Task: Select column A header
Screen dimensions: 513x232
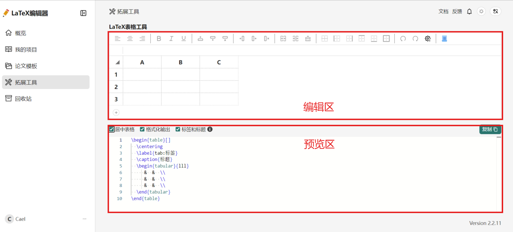Action: (x=142, y=62)
